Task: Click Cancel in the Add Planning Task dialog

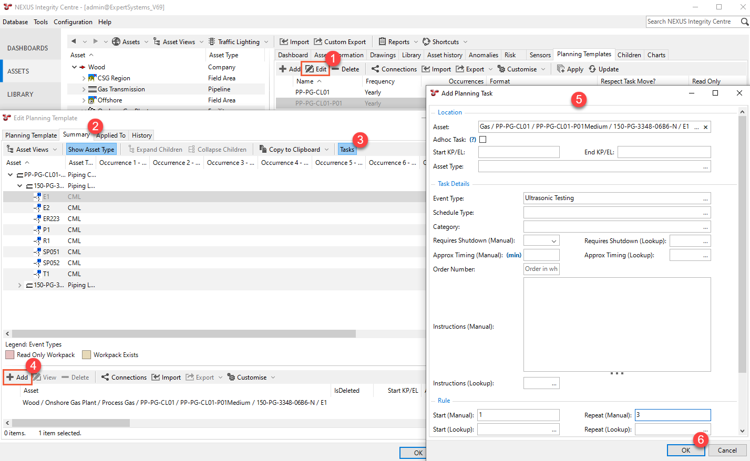Action: 727,450
